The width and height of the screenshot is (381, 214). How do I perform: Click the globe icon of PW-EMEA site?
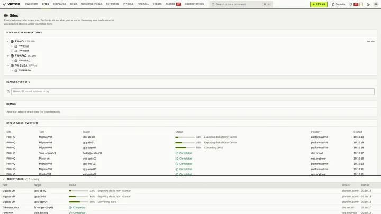[12, 66]
